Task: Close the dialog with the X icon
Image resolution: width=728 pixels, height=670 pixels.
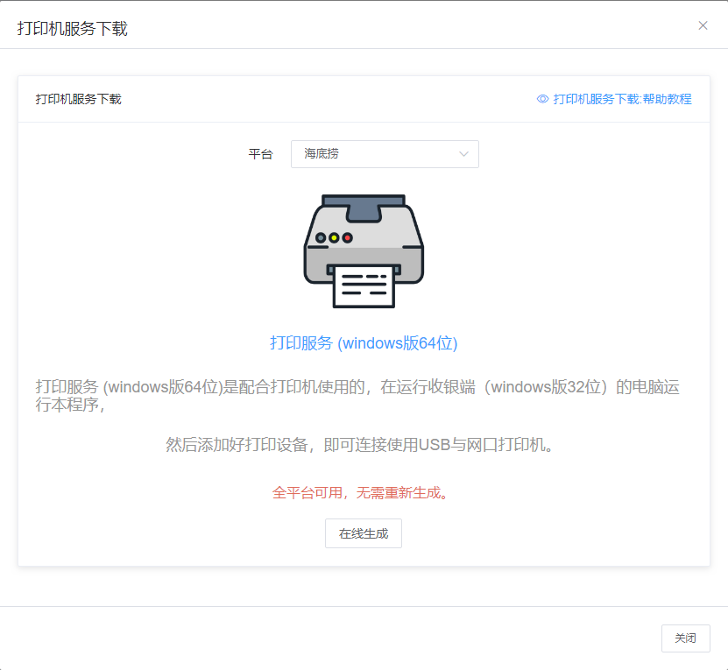Action: (703, 25)
